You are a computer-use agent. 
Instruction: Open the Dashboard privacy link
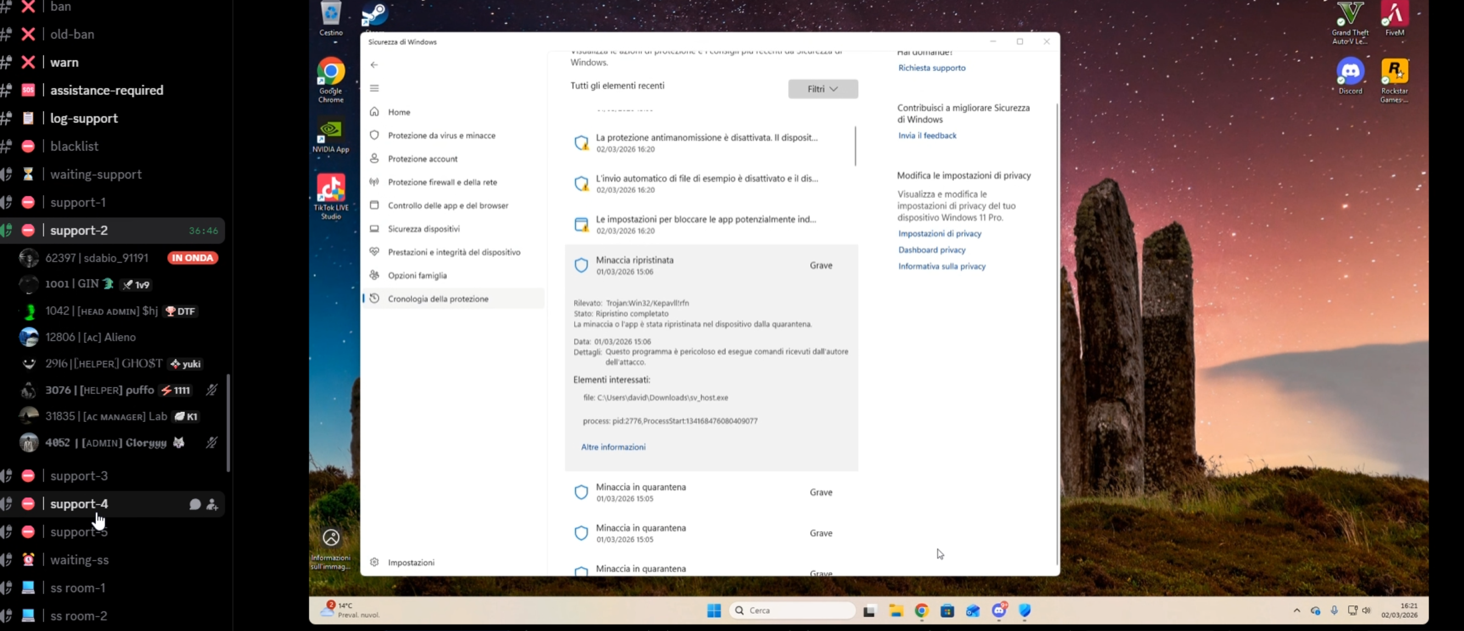click(x=932, y=250)
